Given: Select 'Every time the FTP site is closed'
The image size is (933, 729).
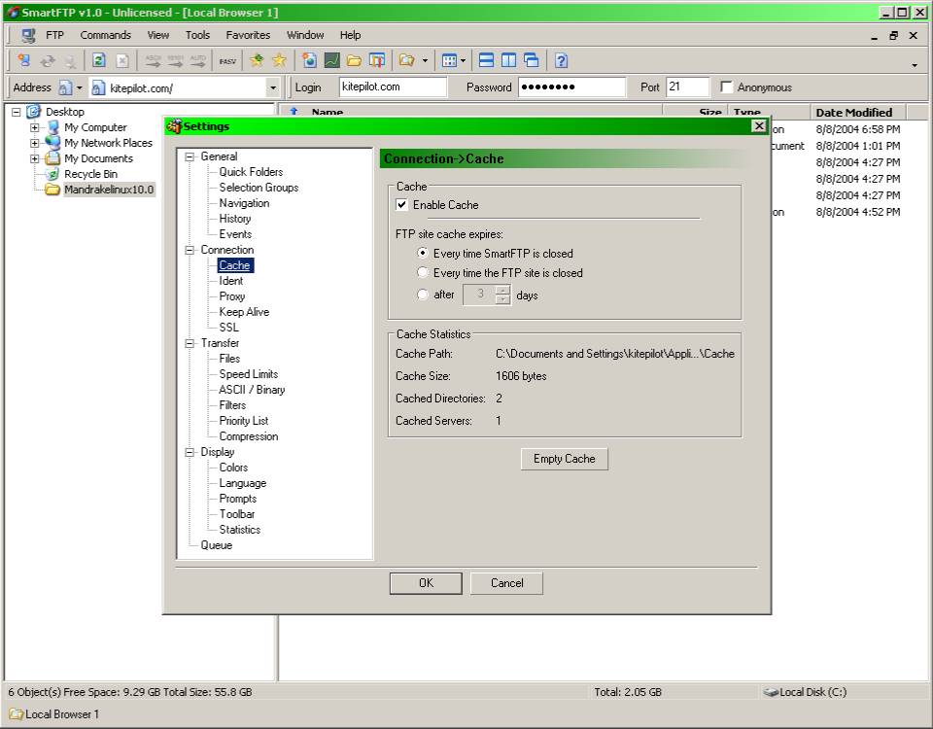Looking at the screenshot, I should click(x=423, y=273).
